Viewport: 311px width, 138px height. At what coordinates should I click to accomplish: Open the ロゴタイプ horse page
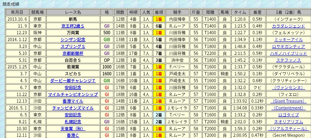(288, 115)
